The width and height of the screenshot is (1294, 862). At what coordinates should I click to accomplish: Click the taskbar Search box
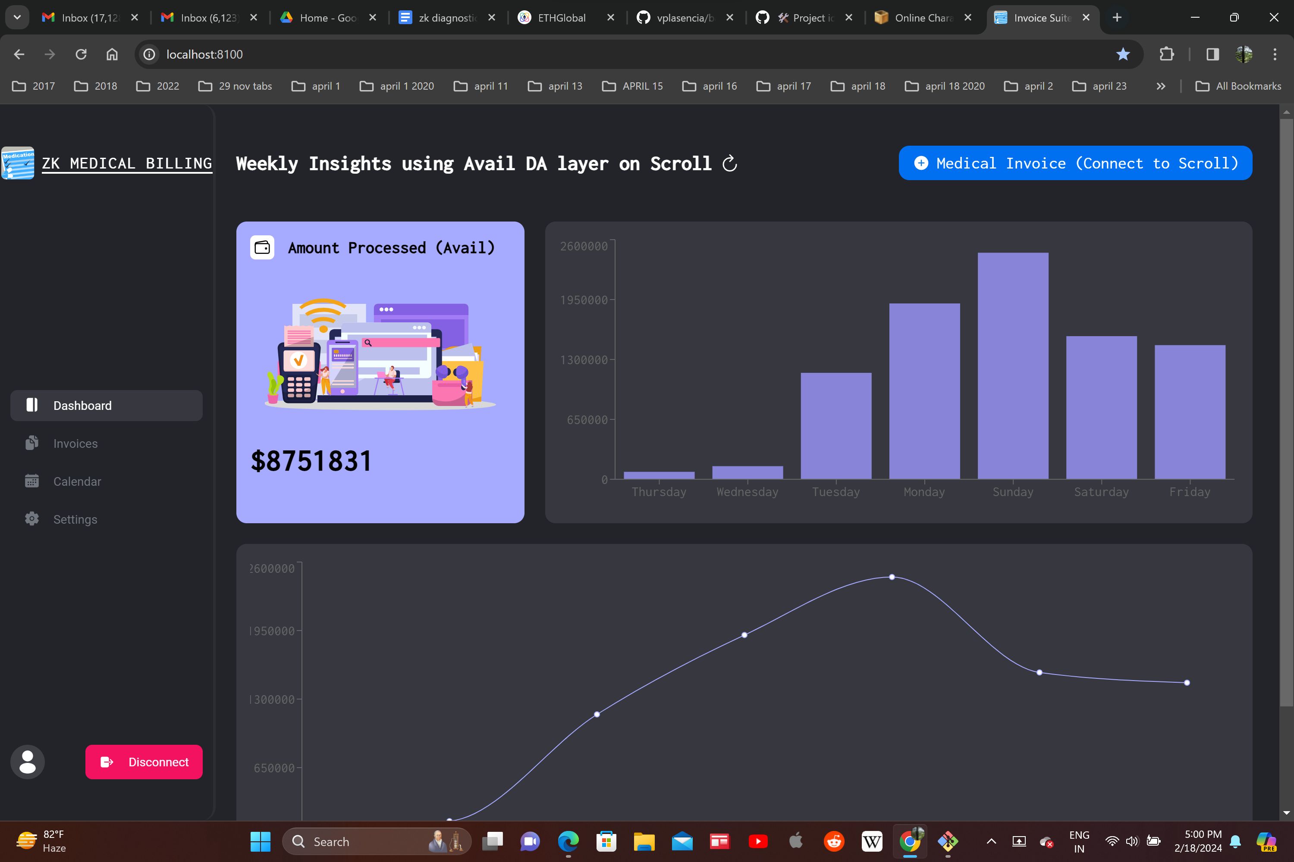pos(377,842)
